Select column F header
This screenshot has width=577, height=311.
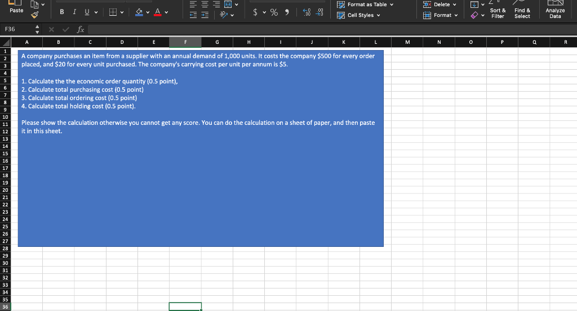[x=185, y=42]
